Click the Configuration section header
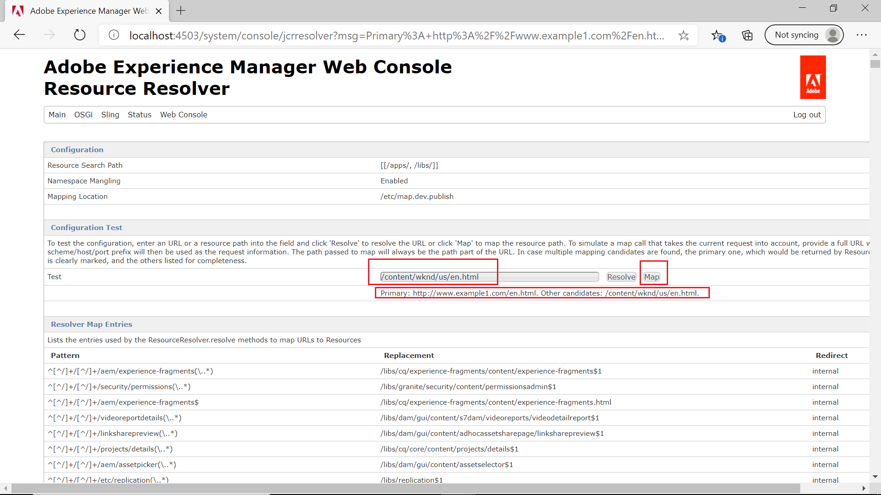Viewport: 881px width, 495px height. coord(77,149)
